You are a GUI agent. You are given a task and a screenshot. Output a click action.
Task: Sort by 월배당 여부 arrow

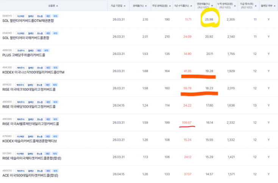[275, 6]
